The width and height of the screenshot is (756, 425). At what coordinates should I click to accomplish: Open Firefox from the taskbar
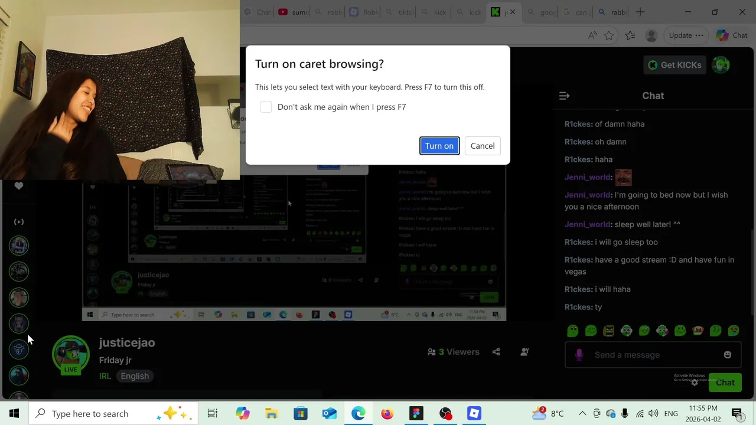pos(387,414)
